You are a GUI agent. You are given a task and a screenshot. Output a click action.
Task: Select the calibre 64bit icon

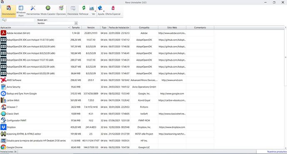3,100
